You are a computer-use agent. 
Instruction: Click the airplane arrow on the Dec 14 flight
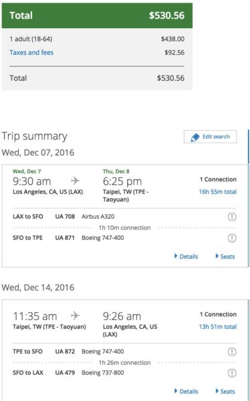pos(76,315)
